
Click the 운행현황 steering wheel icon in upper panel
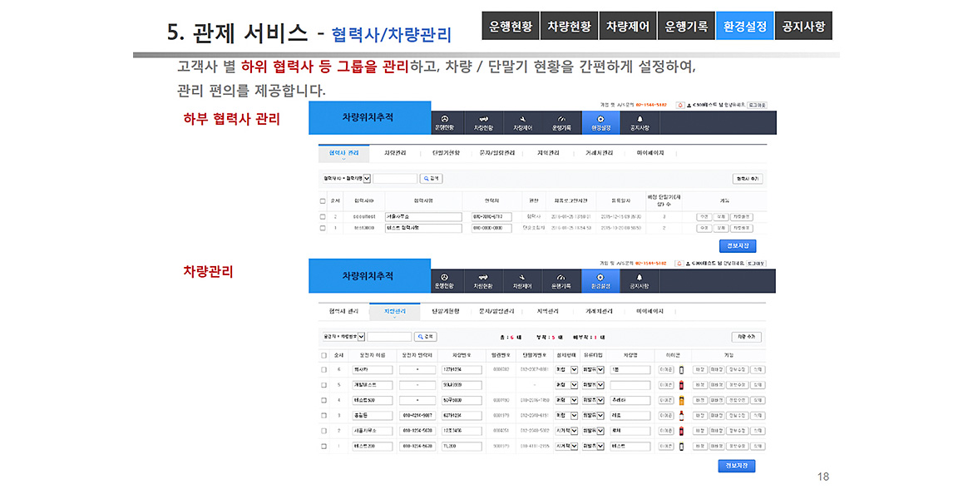point(444,119)
